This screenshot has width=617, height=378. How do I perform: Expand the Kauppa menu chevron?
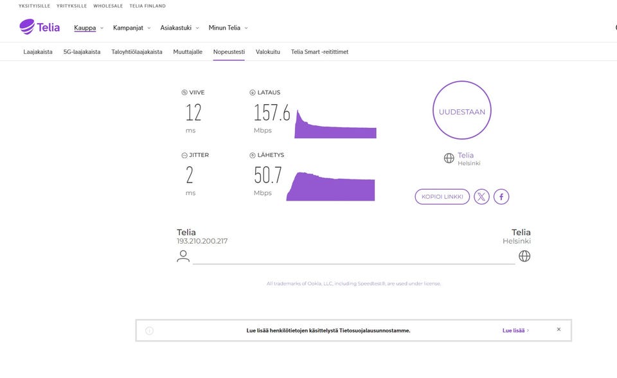(102, 28)
